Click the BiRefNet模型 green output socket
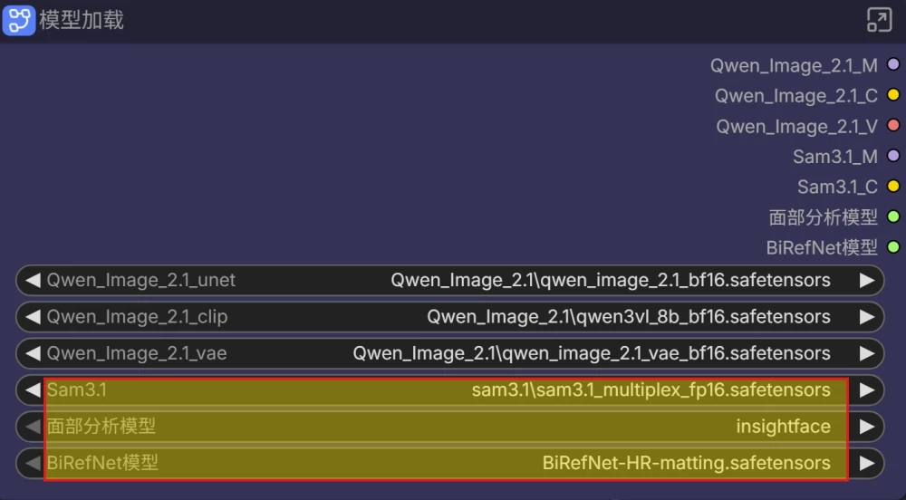This screenshot has width=906, height=500. (893, 247)
